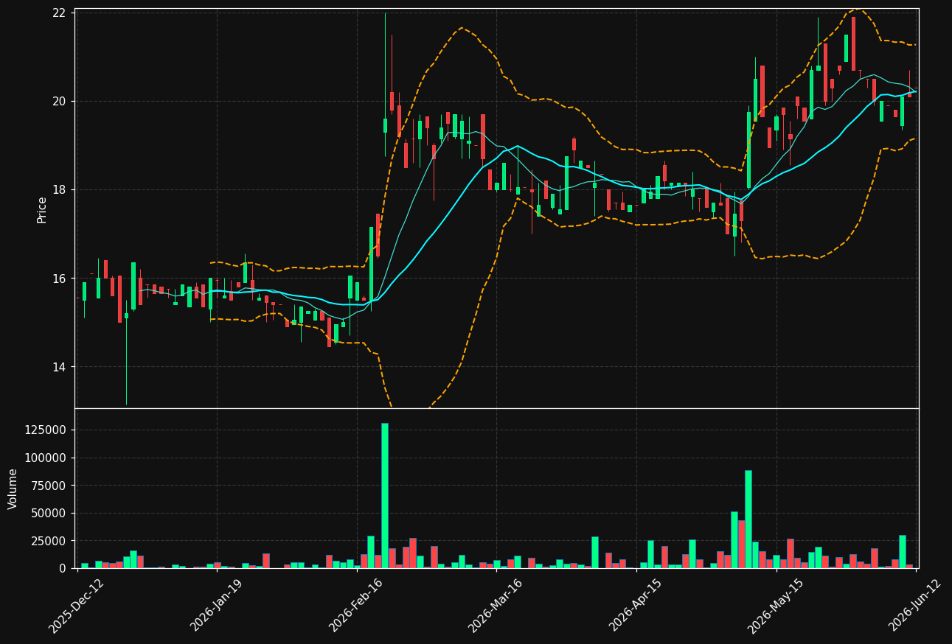Click the 2025-Dec-12 date label
This screenshot has width=952, height=644.
click(x=77, y=605)
